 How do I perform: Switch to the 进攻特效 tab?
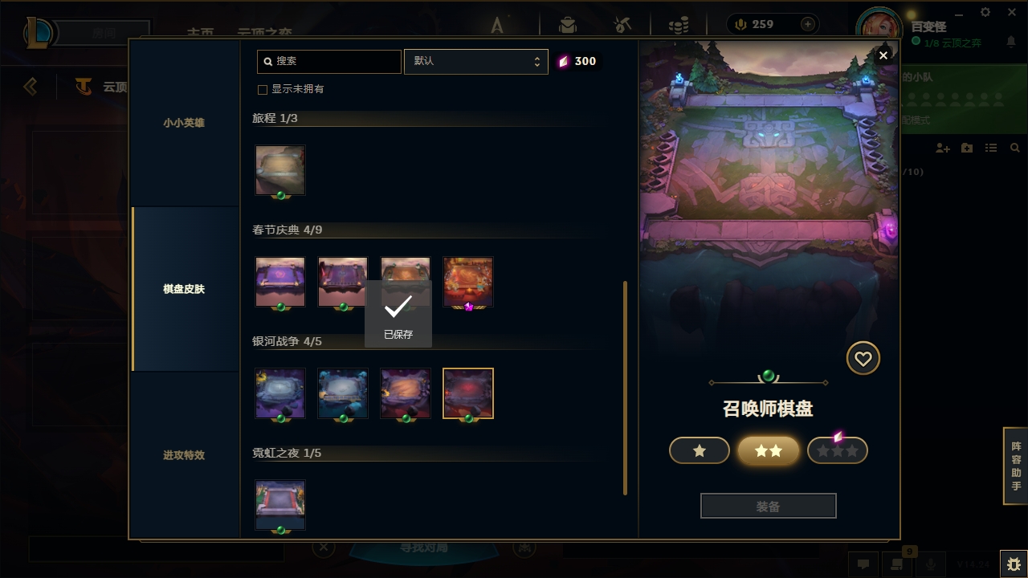click(x=184, y=455)
